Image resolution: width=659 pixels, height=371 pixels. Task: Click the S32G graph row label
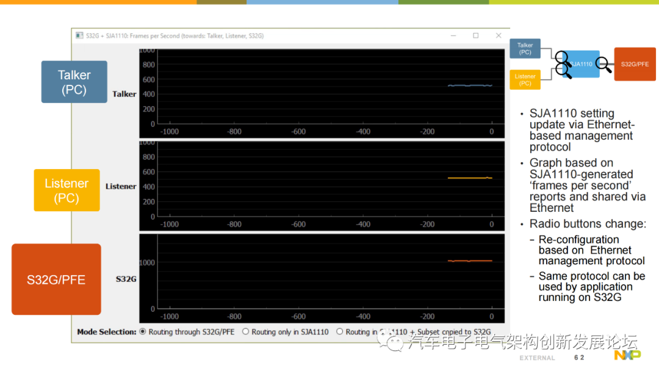click(x=126, y=279)
